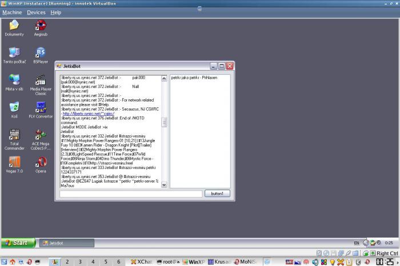Click the XP tray clock 0:25
The height and width of the screenshot is (266, 400).
[389, 243]
